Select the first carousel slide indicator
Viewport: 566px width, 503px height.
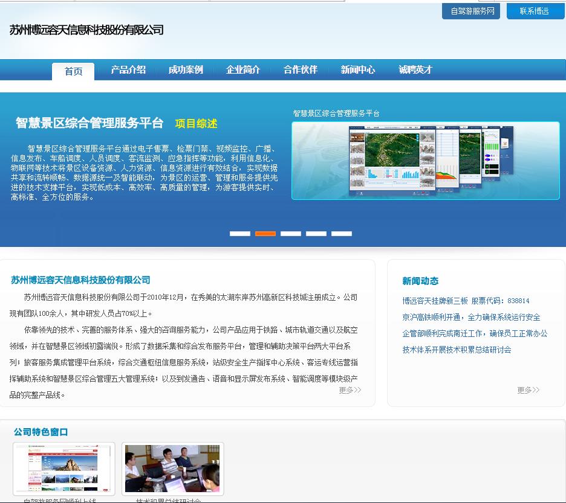click(x=240, y=234)
